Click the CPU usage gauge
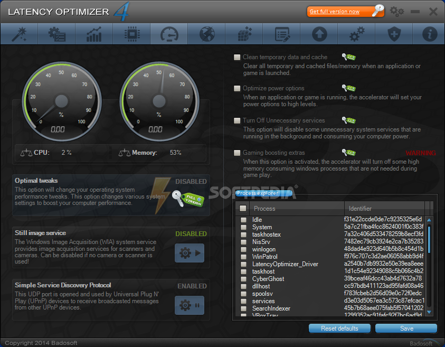The height and width of the screenshot is (347, 445). coord(62,101)
